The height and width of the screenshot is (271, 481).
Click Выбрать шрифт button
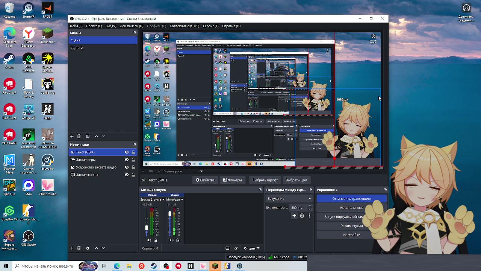pyautogui.click(x=265, y=180)
